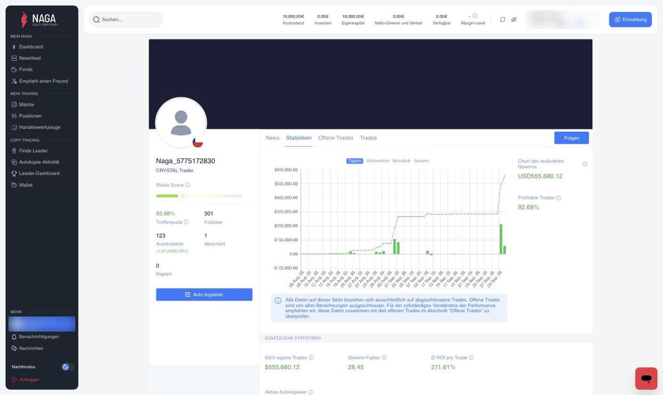Screen dimensions: 663x395
Task: Click the Benachrichtigungen bell icon
Action: [14, 337]
